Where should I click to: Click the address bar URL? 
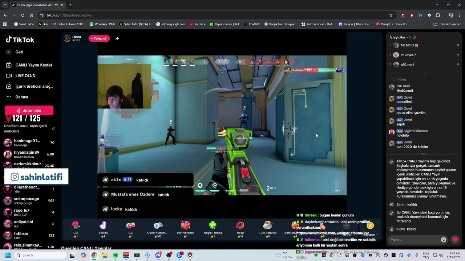coord(69,15)
